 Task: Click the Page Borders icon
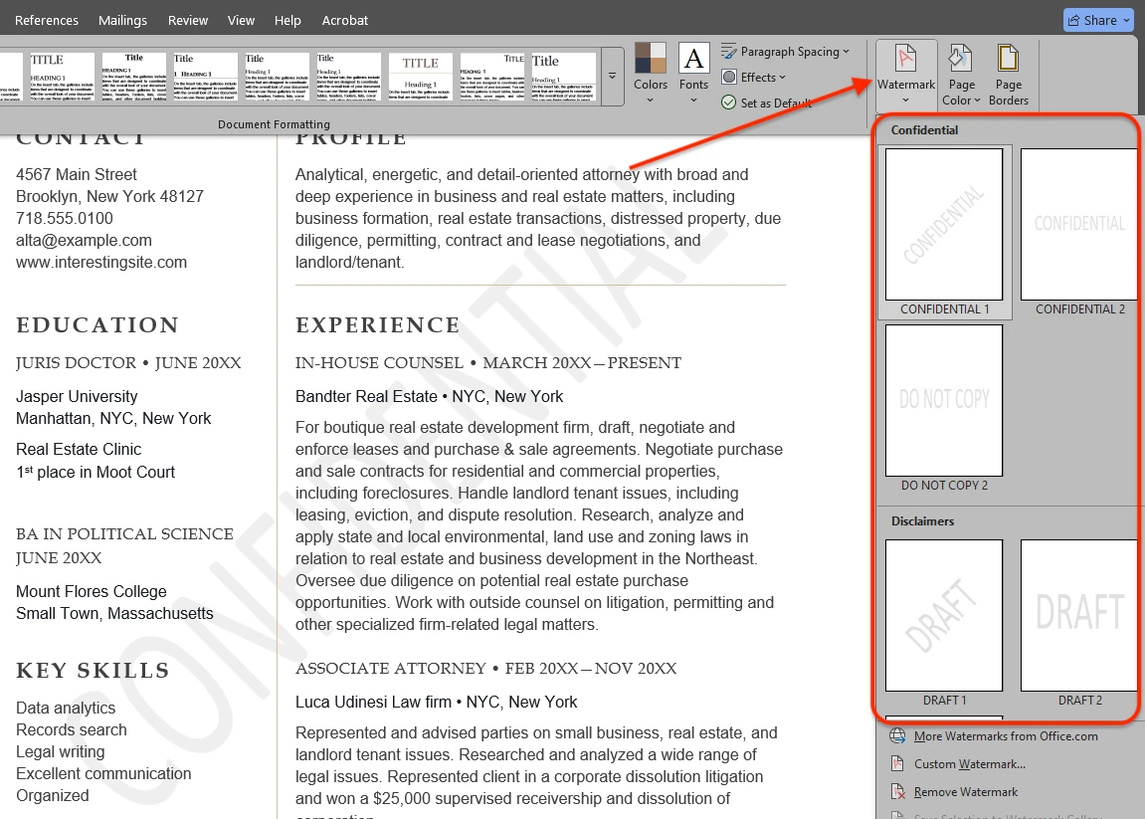click(1008, 60)
